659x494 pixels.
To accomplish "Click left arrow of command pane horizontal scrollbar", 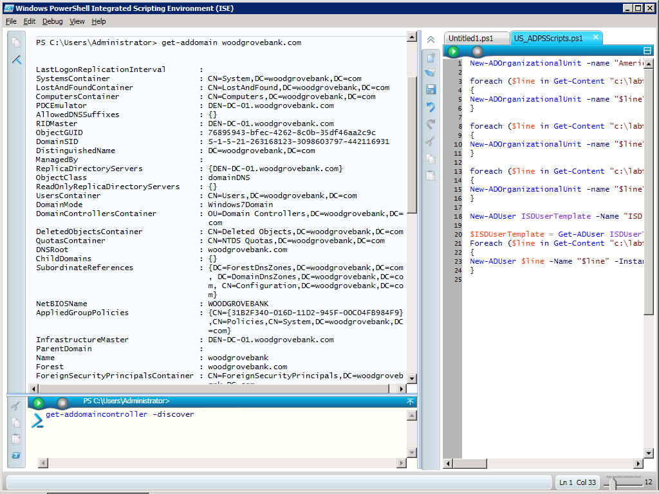I will (43, 463).
